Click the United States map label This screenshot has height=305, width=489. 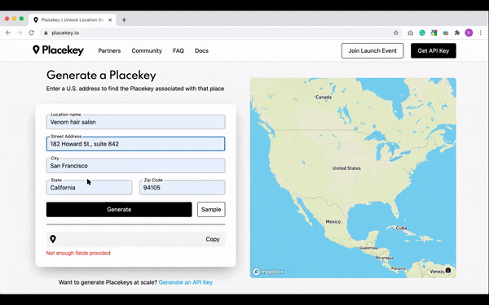coord(346,168)
